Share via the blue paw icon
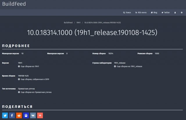The image size is (186, 120). point(26,115)
